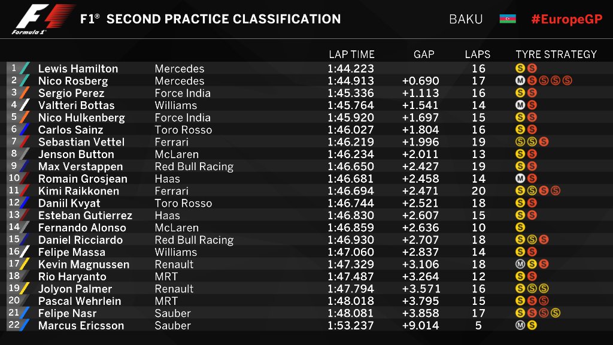Click the yellow Renault stripe beside Jolyon Palmer
This screenshot has height=345, width=613.
click(27, 289)
